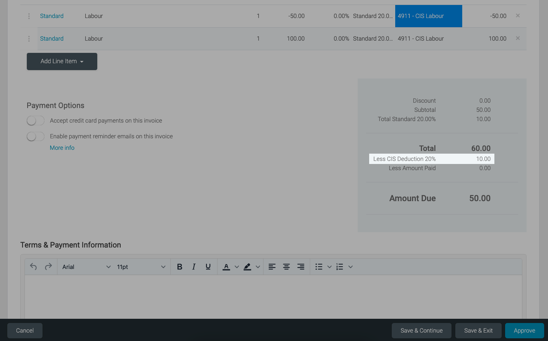Edit the Labour description in the -50.00 row

click(x=94, y=16)
